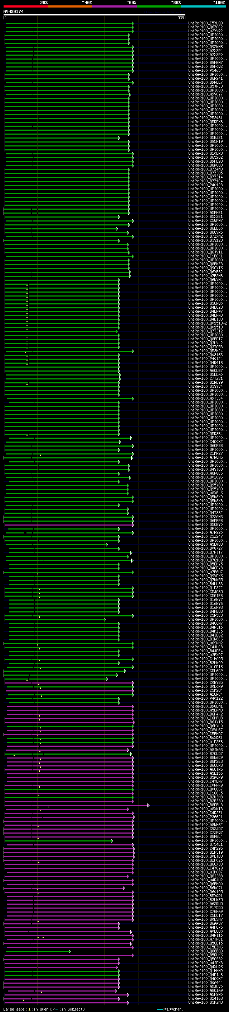This screenshot has width=229, height=1012.
Task: Click the UniRef100_A5BW83 label
Action: point(205,545)
